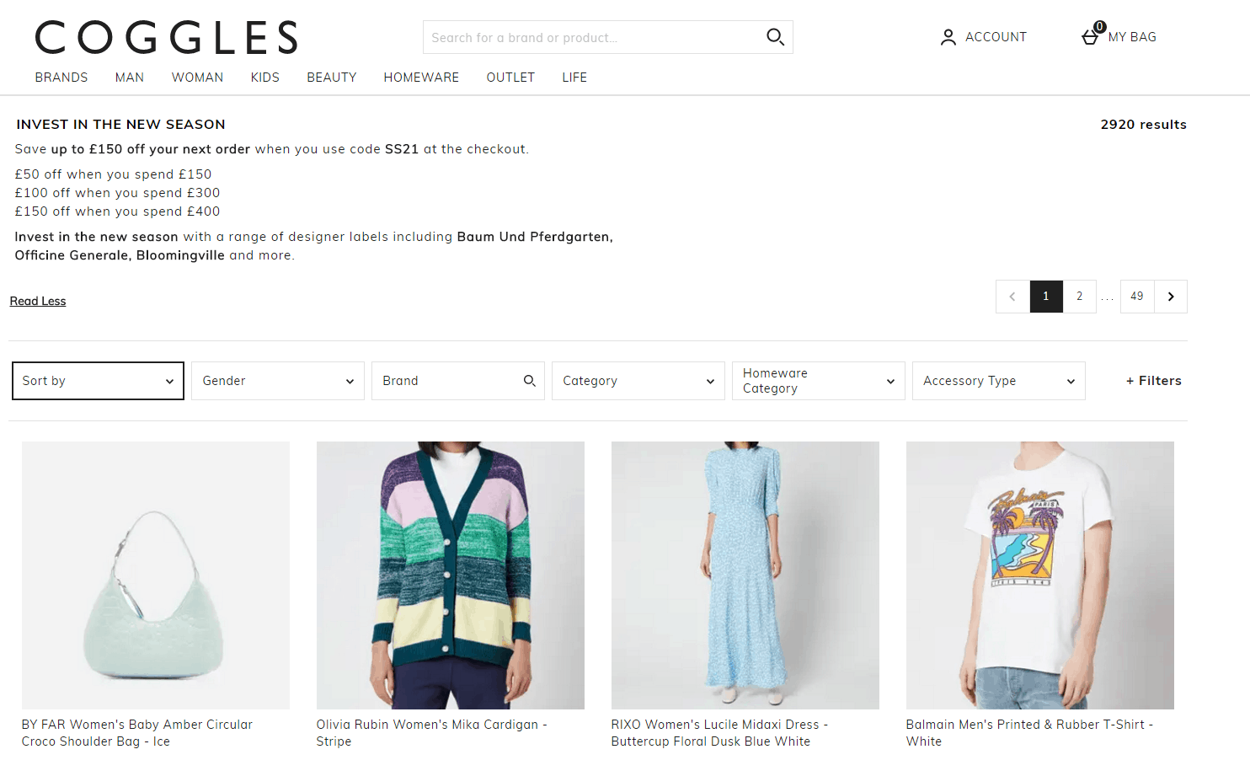The image size is (1250, 760).
Task: View BY FAR Baby Amber shoulder bag image
Action: [156, 575]
